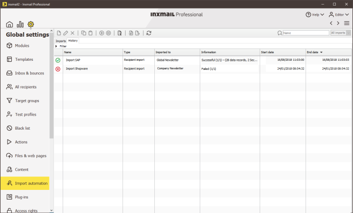Image resolution: width=353 pixels, height=213 pixels.
Task: Click the search magnifier icon
Action: (279, 33)
